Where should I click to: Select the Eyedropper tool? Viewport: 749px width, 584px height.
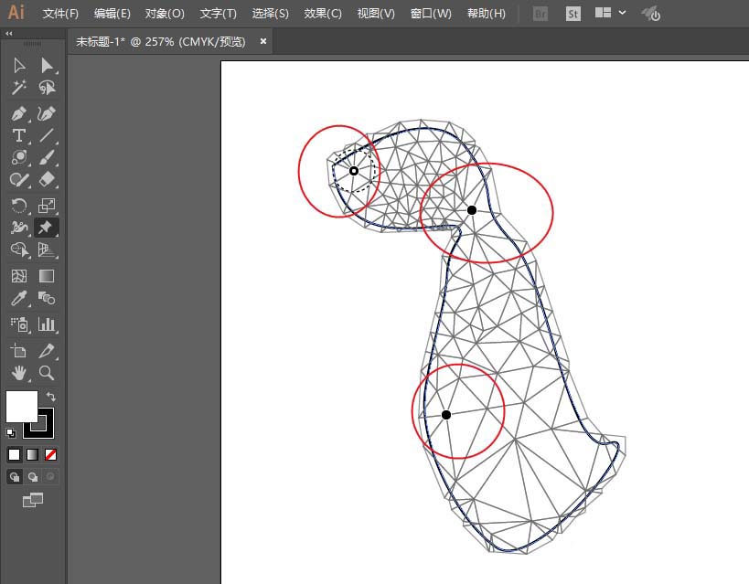tap(18, 299)
